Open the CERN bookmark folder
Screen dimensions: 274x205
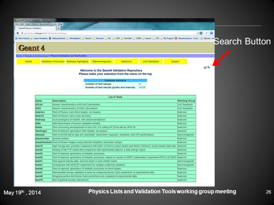point(137,38)
